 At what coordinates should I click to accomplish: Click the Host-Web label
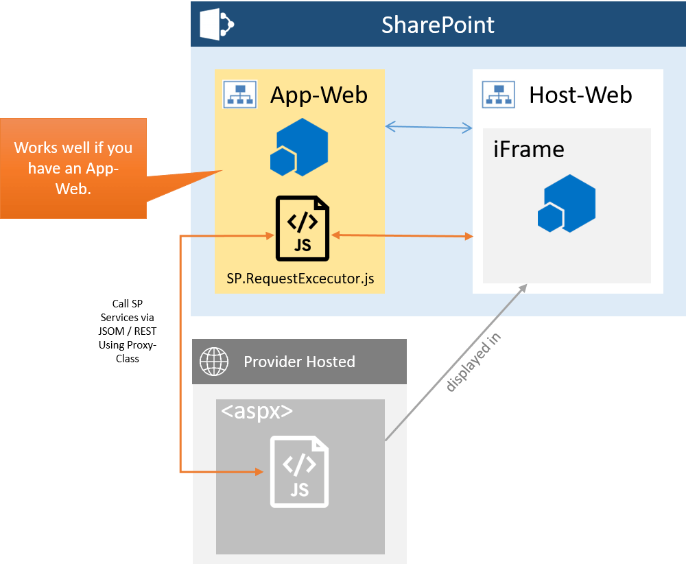[580, 95]
